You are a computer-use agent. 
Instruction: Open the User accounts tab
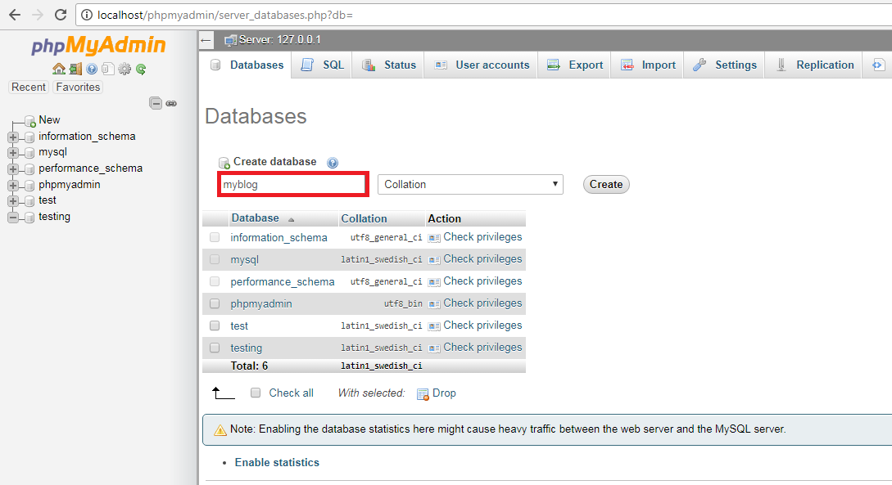point(481,65)
